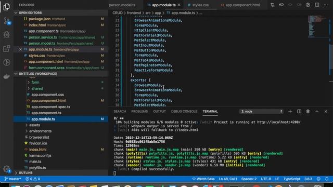
Task: Open the Source Control view icon
Action: coord(7,21)
